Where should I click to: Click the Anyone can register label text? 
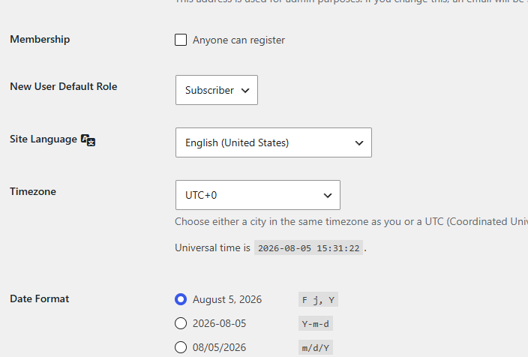point(238,40)
